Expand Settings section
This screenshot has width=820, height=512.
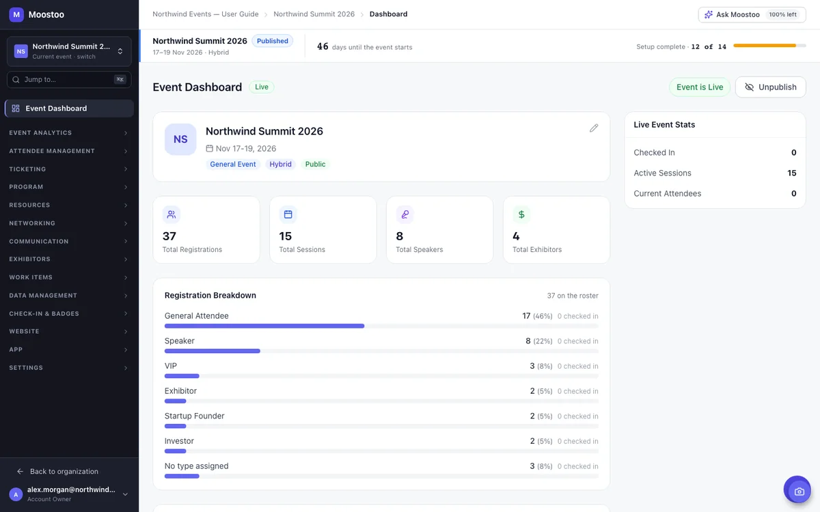(69, 368)
